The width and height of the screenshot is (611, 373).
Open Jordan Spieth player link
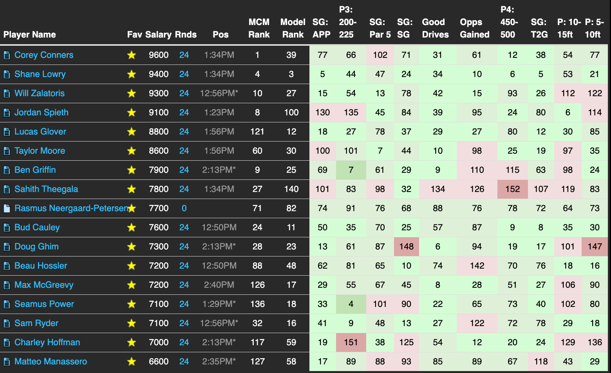pos(42,113)
